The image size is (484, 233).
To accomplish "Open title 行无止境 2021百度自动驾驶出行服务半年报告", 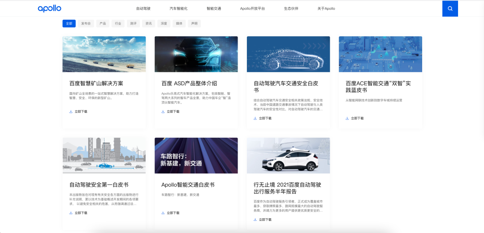I will click(287, 188).
